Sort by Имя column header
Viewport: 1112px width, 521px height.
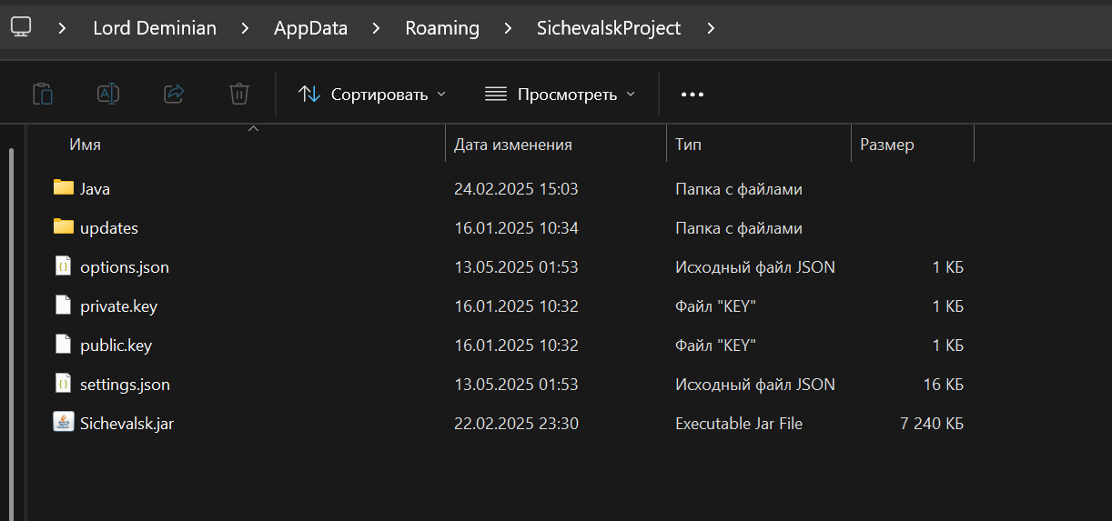click(86, 145)
